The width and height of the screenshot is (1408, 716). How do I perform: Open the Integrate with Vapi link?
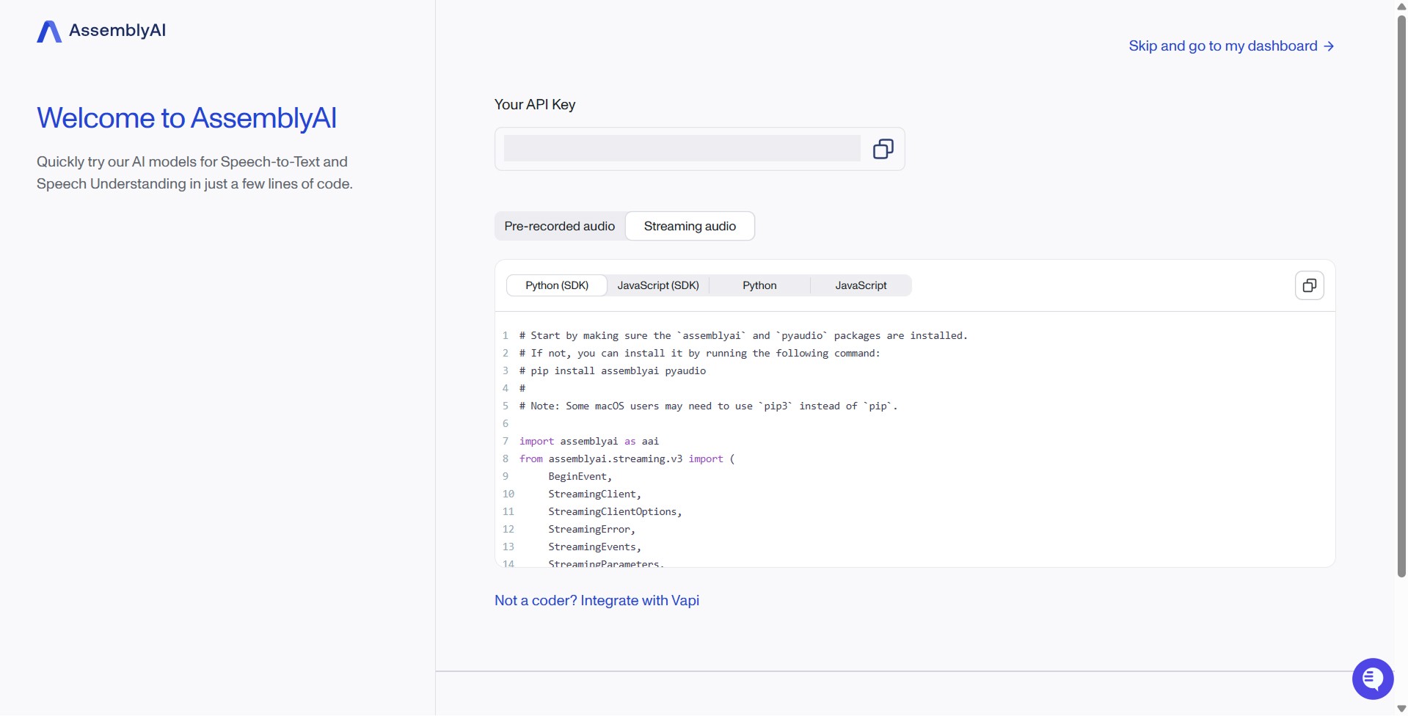pos(597,600)
